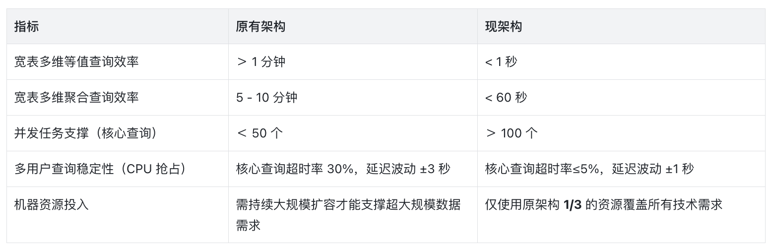
Task: Click the 指标 column header cell
Action: pyautogui.click(x=27, y=27)
